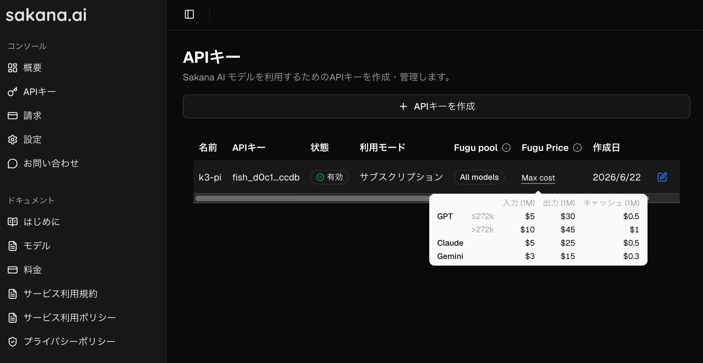Click the Max cost price label
The width and height of the screenshot is (703, 363).
click(x=538, y=178)
